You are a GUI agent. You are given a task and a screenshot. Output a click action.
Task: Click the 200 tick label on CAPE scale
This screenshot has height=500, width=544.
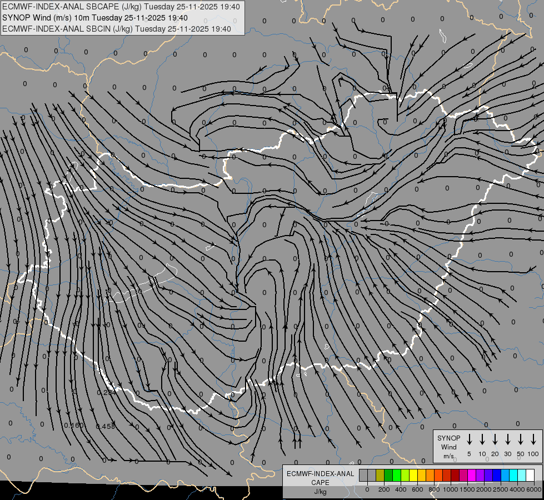tap(384, 489)
